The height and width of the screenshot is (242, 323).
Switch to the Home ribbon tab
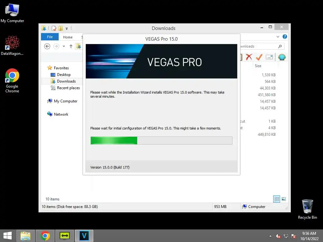pos(68,37)
